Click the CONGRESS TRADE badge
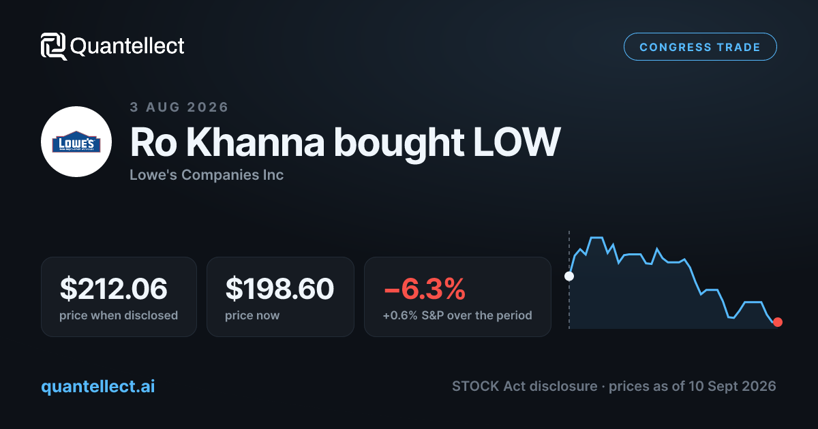818x429 pixels. coord(700,47)
